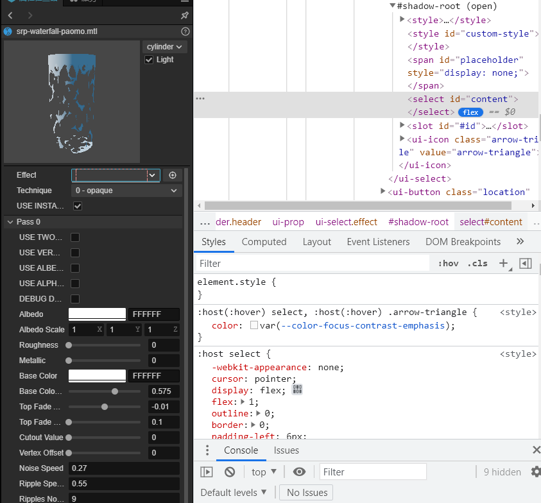Expand the style element node

[402, 19]
